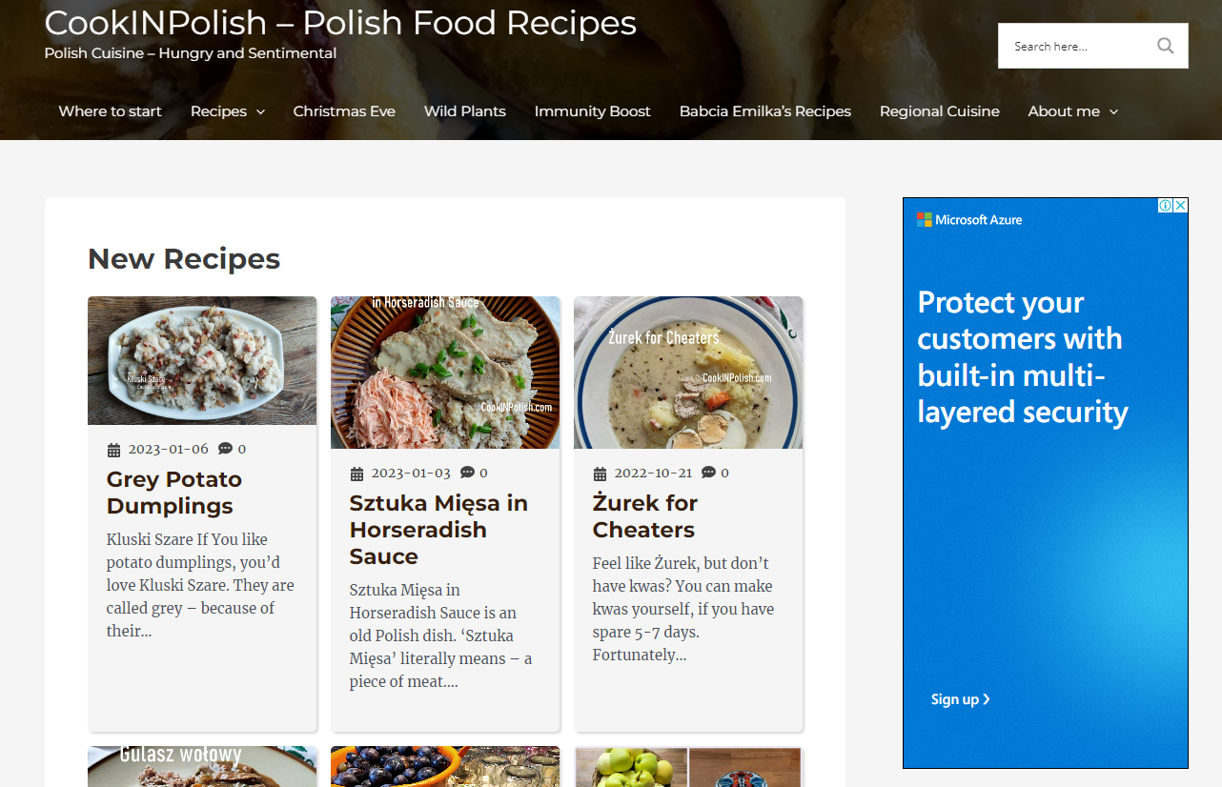The height and width of the screenshot is (787, 1222).
Task: Go to Wild Plants page
Action: (x=464, y=111)
